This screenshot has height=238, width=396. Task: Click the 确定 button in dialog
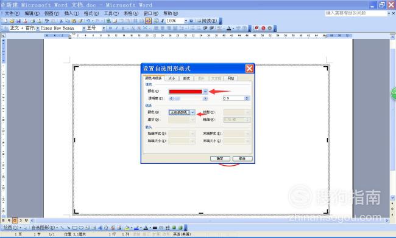tap(220, 158)
